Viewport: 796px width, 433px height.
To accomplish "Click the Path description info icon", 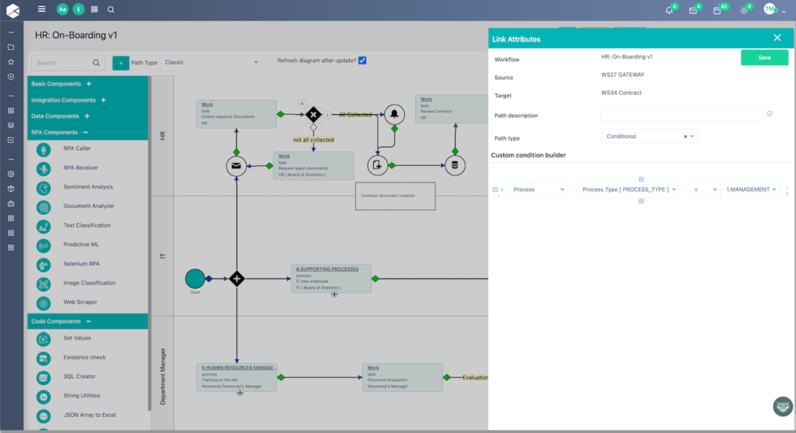I will 770,113.
